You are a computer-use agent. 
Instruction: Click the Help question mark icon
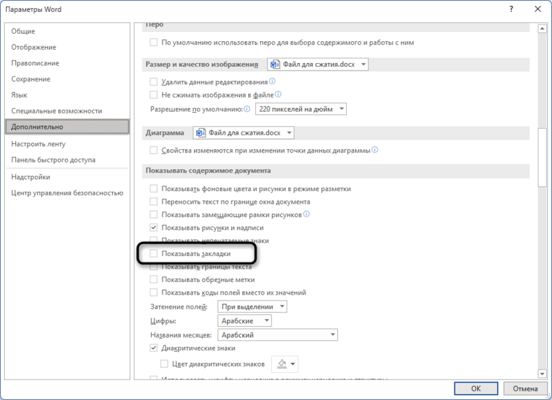(x=511, y=9)
